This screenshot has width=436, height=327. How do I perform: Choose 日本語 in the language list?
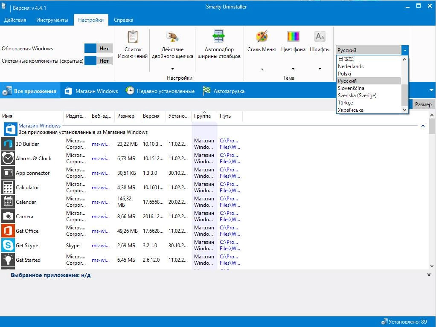[x=369, y=59]
